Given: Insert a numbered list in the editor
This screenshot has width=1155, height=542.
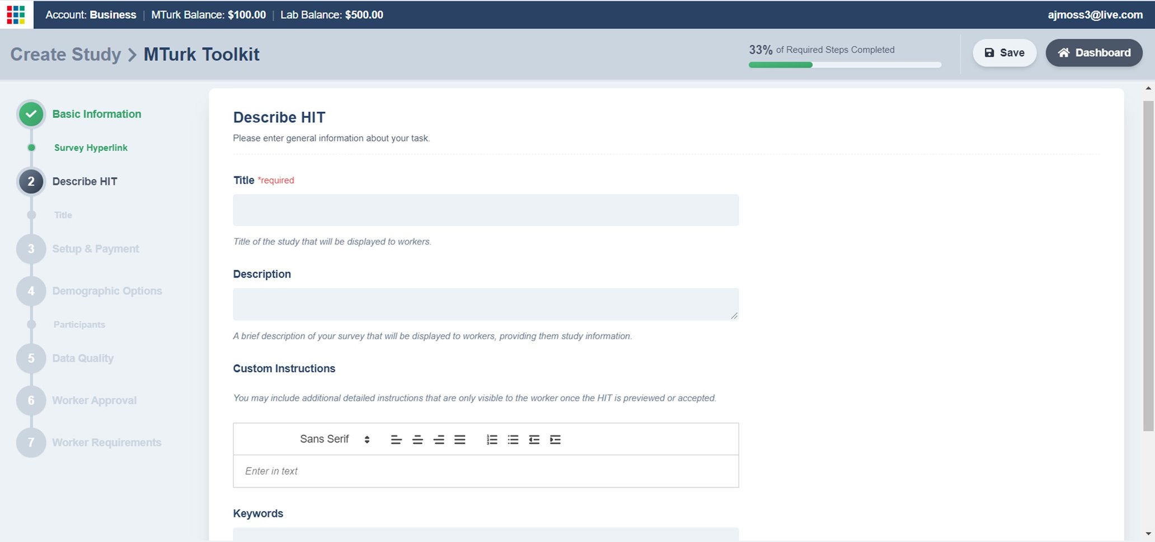Looking at the screenshot, I should pyautogui.click(x=492, y=440).
